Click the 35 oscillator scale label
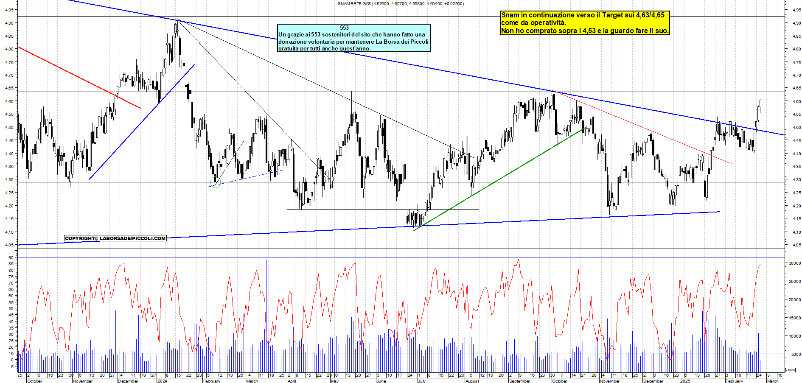This screenshot has width=802, height=383. point(11,328)
